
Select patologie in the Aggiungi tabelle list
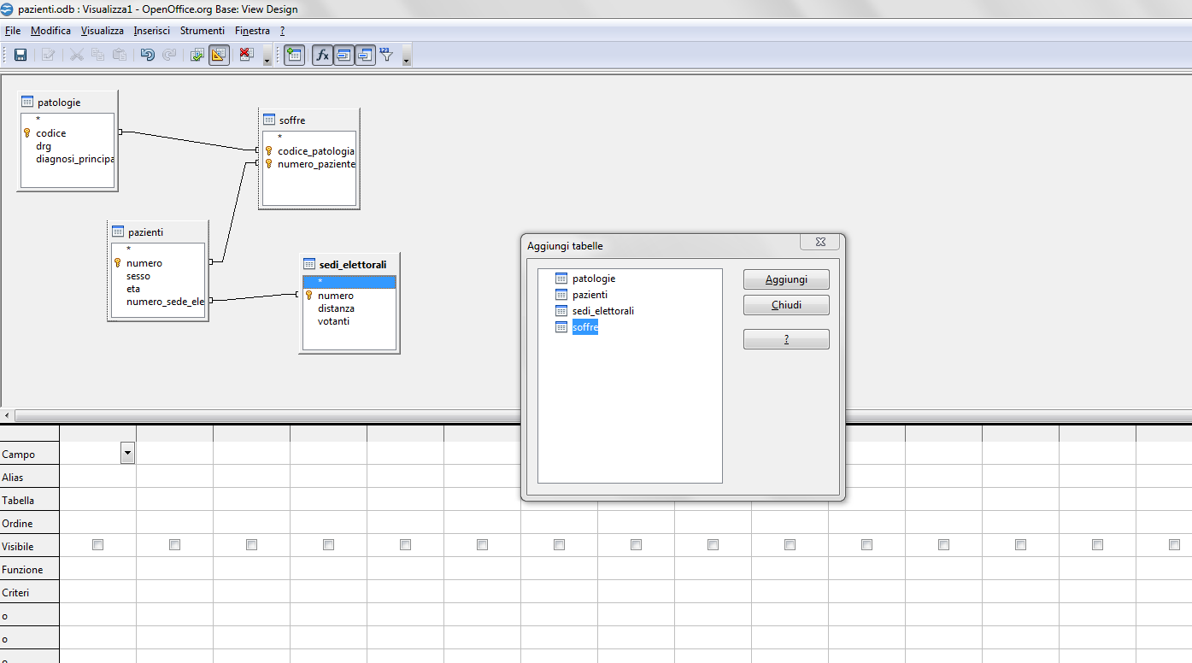(594, 279)
